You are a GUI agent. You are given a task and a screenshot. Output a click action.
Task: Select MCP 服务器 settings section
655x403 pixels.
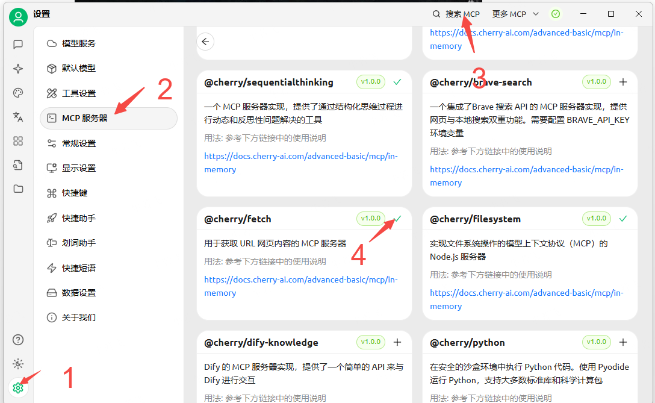click(108, 118)
